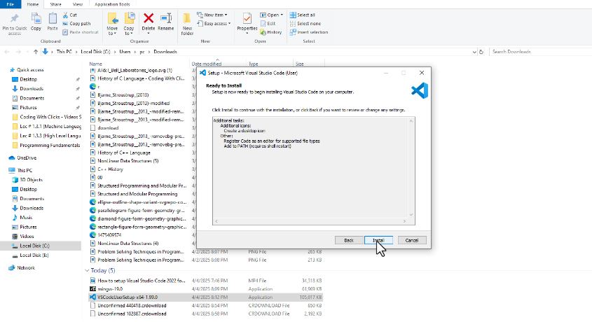Viewport: 592px width, 322px height.
Task: Open the Open dropdown in ribbon
Action: 271,15
